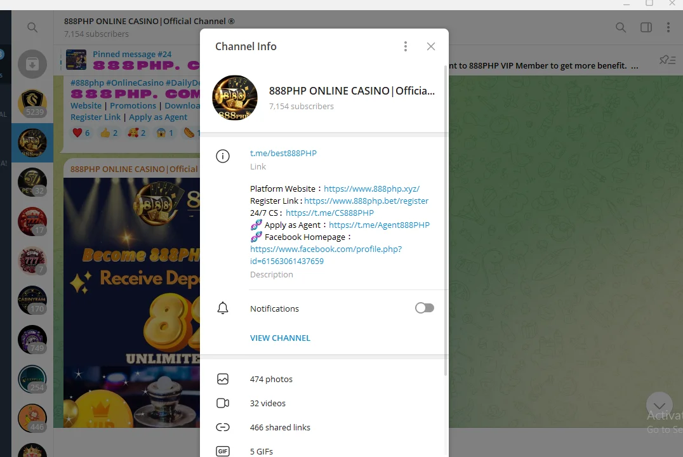
Task: Open the Become 888PHP promo image
Action: click(131, 302)
